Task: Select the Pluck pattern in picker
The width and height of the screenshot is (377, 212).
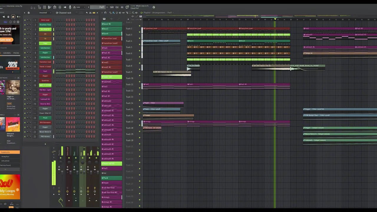Action: coord(112,178)
